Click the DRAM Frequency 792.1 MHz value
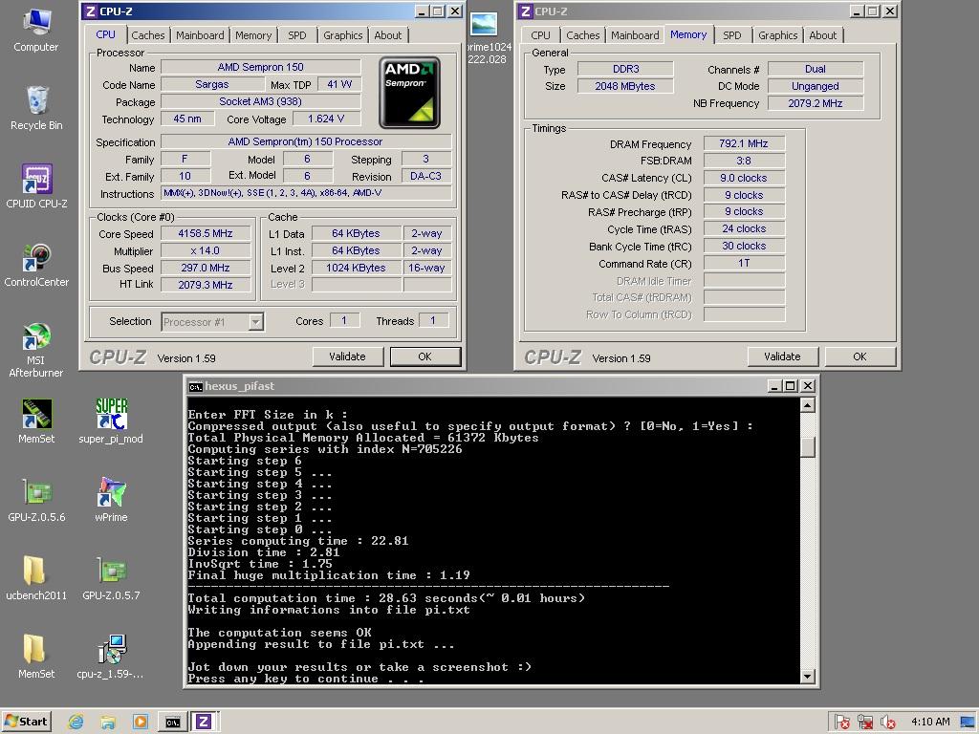This screenshot has width=979, height=734. click(x=744, y=143)
